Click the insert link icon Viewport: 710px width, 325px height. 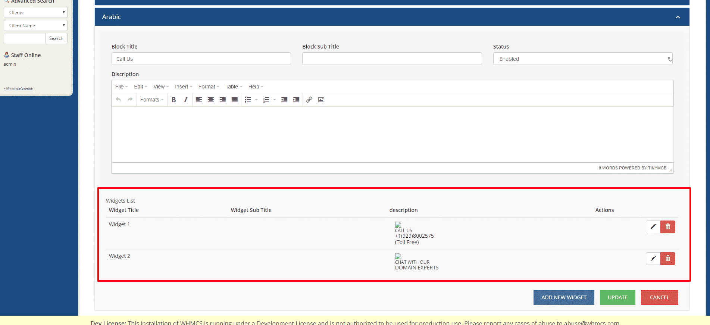[309, 100]
